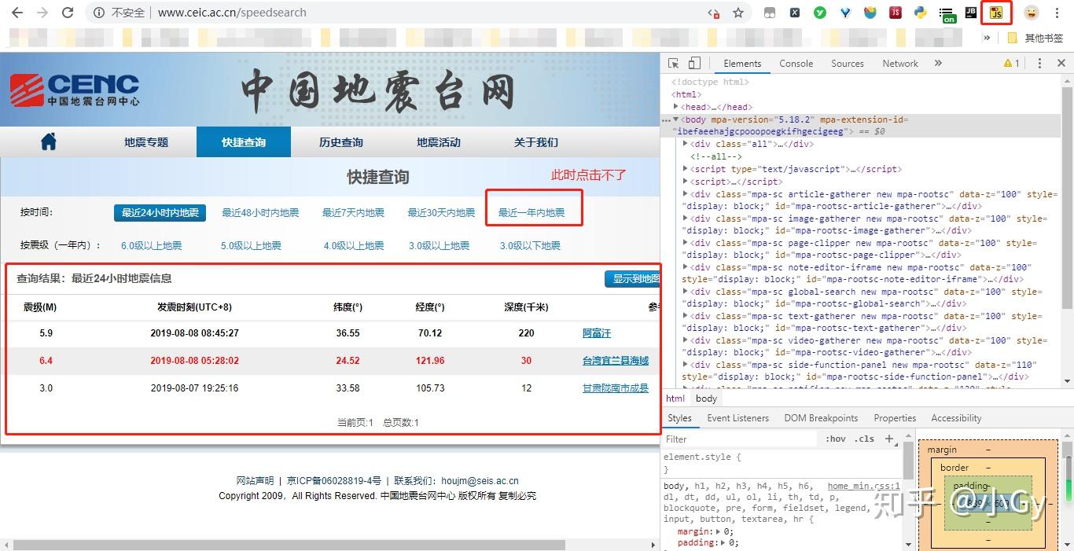Expand the mpa-rootsc-global-search div node
The height and width of the screenshot is (551, 1074).
pyautogui.click(x=686, y=292)
